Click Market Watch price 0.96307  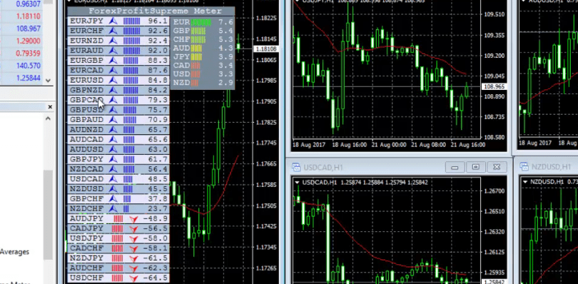[x=28, y=4]
